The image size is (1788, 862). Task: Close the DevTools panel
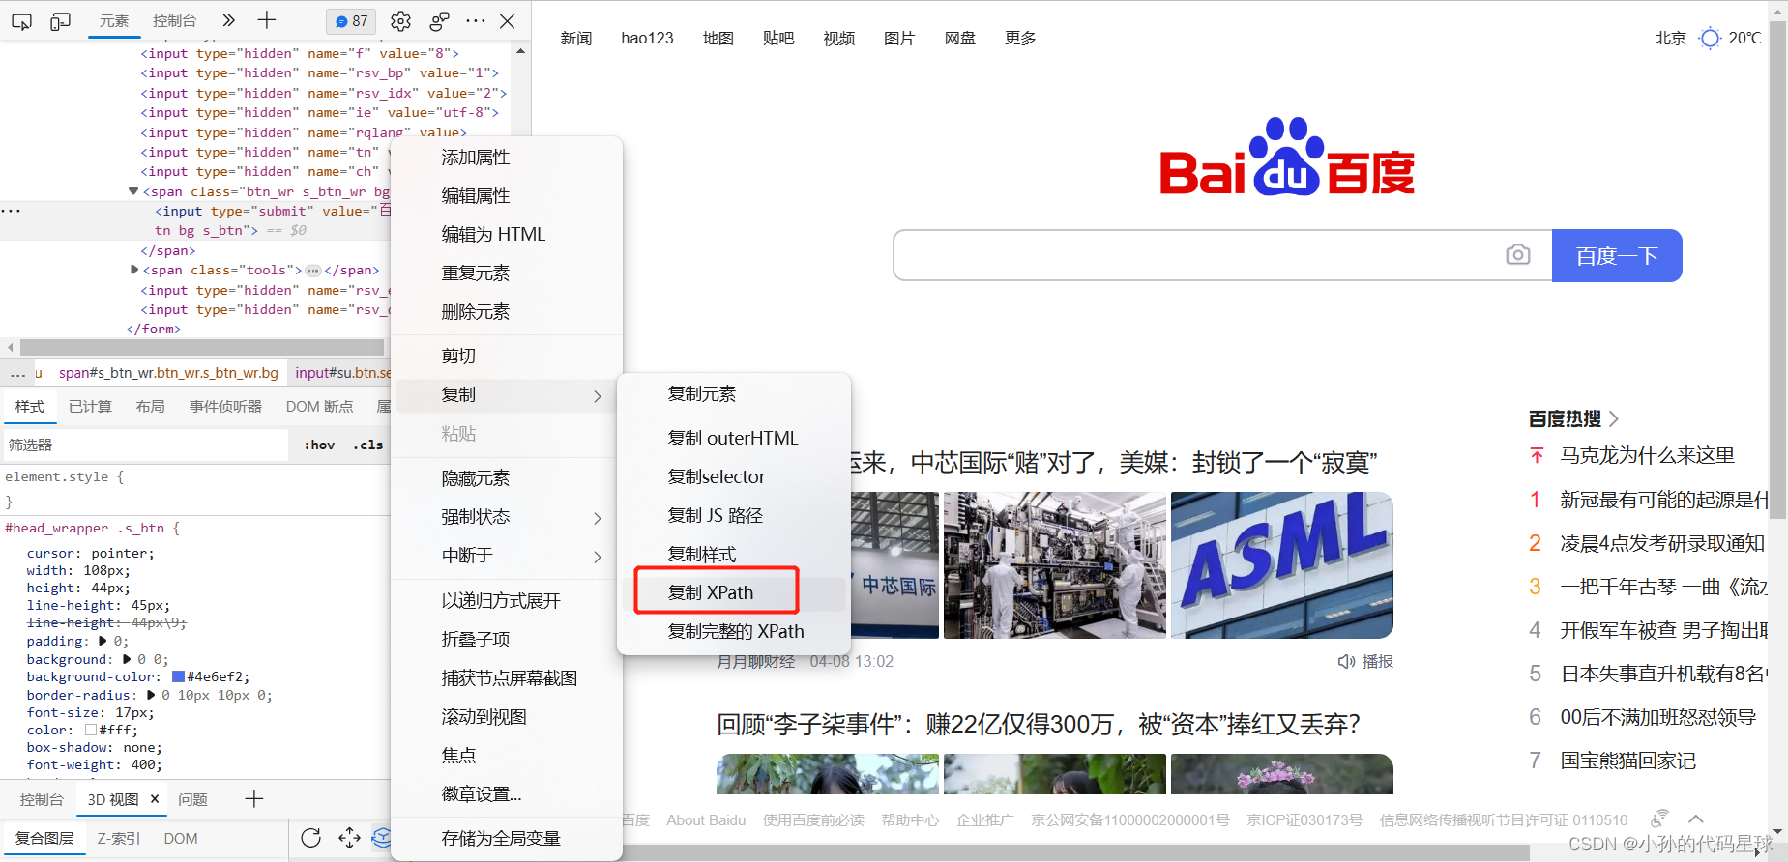507,21
